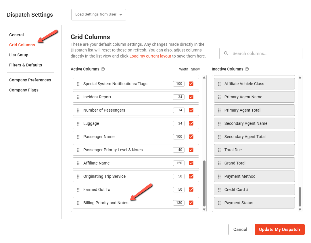Click help icon next to Inactive Columns
311x243 pixels.
tap(247, 69)
